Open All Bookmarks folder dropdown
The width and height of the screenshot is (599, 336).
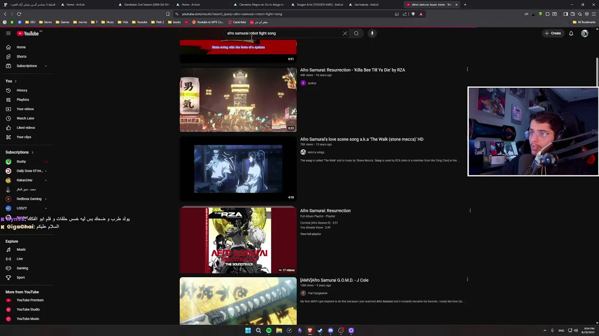584,22
